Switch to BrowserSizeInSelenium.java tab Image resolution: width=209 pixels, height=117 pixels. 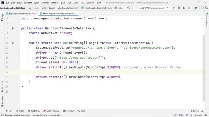(x=22, y=14)
